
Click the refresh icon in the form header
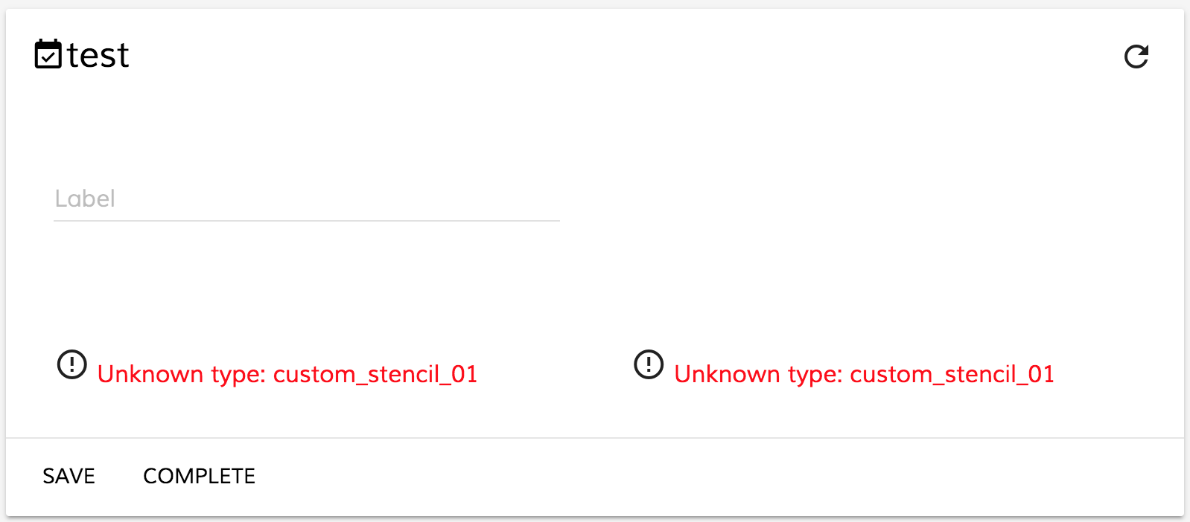click(1136, 57)
